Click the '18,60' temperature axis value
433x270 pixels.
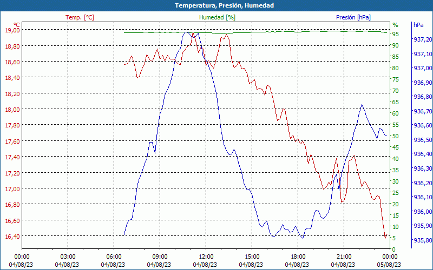click(12, 62)
